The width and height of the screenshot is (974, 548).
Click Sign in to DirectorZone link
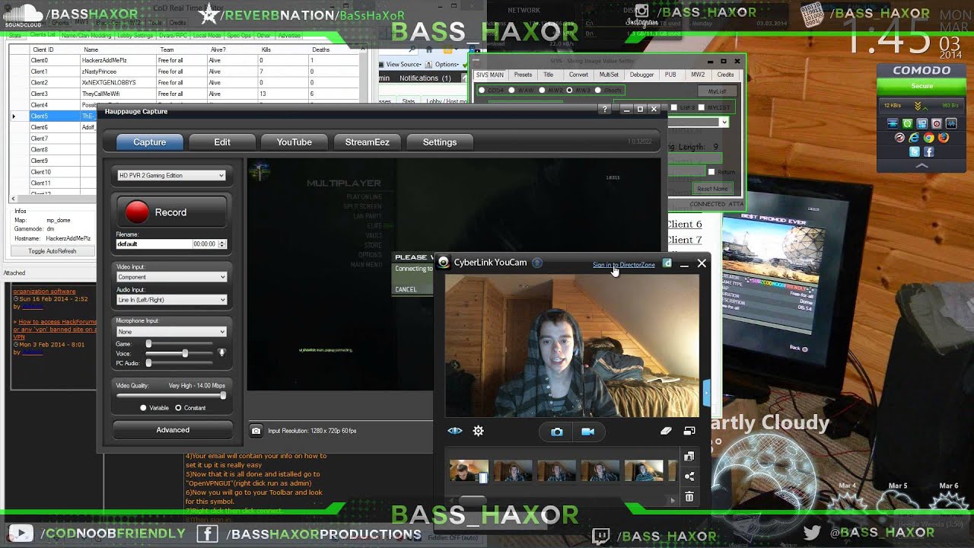tap(623, 265)
